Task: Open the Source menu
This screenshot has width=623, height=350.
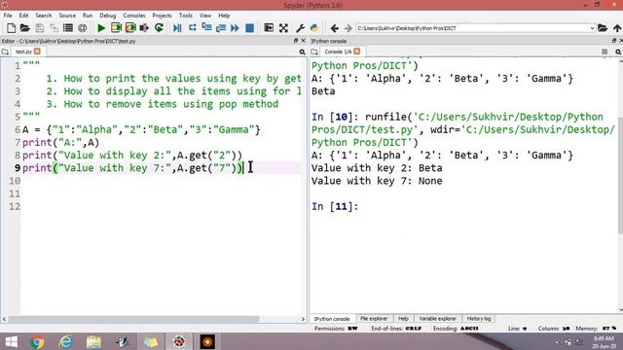Action: click(67, 16)
